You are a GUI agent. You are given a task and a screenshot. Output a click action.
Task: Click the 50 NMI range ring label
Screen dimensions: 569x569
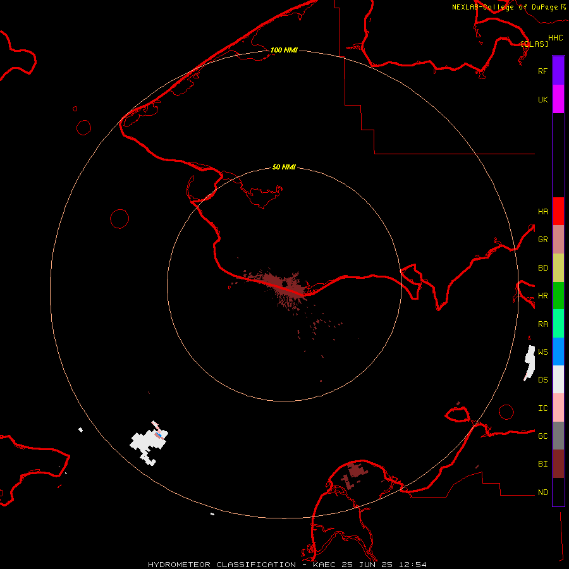(284, 167)
